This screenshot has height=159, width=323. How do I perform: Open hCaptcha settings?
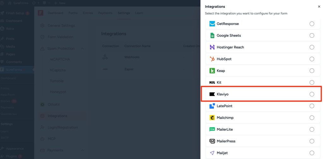(58, 70)
